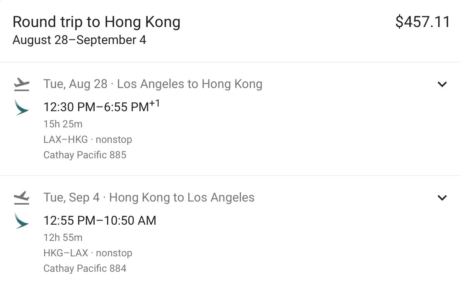Click the LAX–HKG nonstop route text

coord(88,139)
